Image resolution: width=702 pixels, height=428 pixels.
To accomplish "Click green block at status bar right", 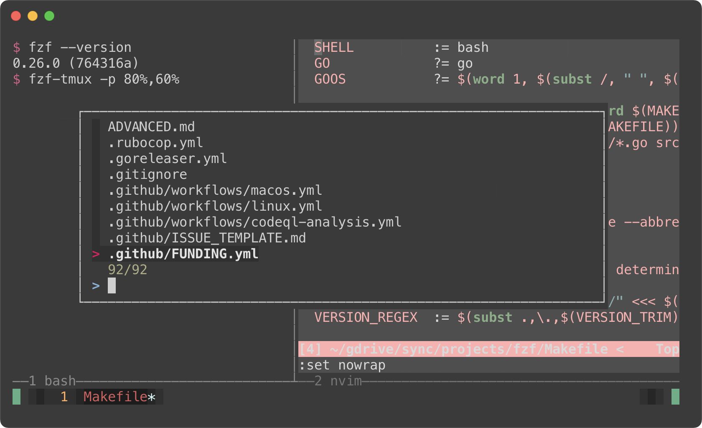I will point(675,397).
